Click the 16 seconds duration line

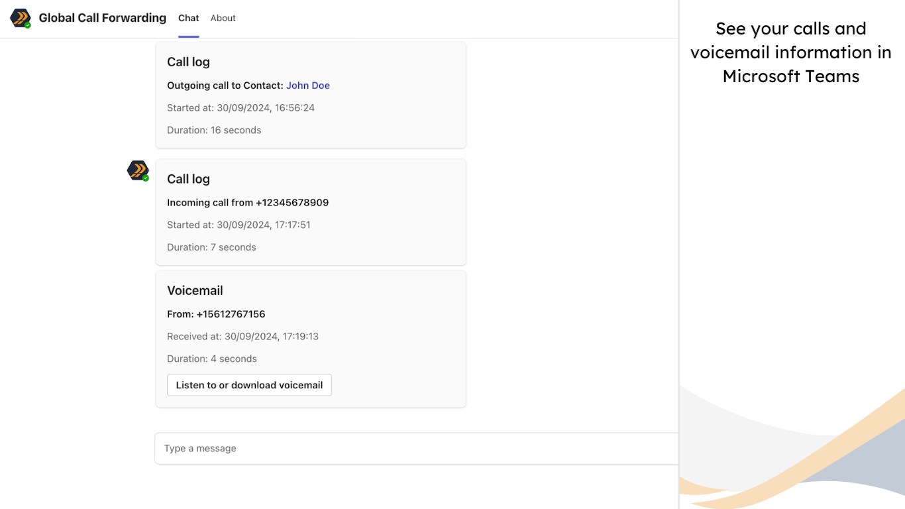tap(214, 131)
